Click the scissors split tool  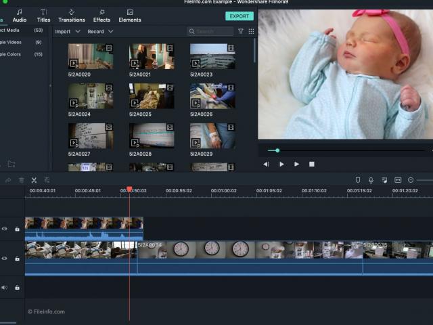point(34,180)
